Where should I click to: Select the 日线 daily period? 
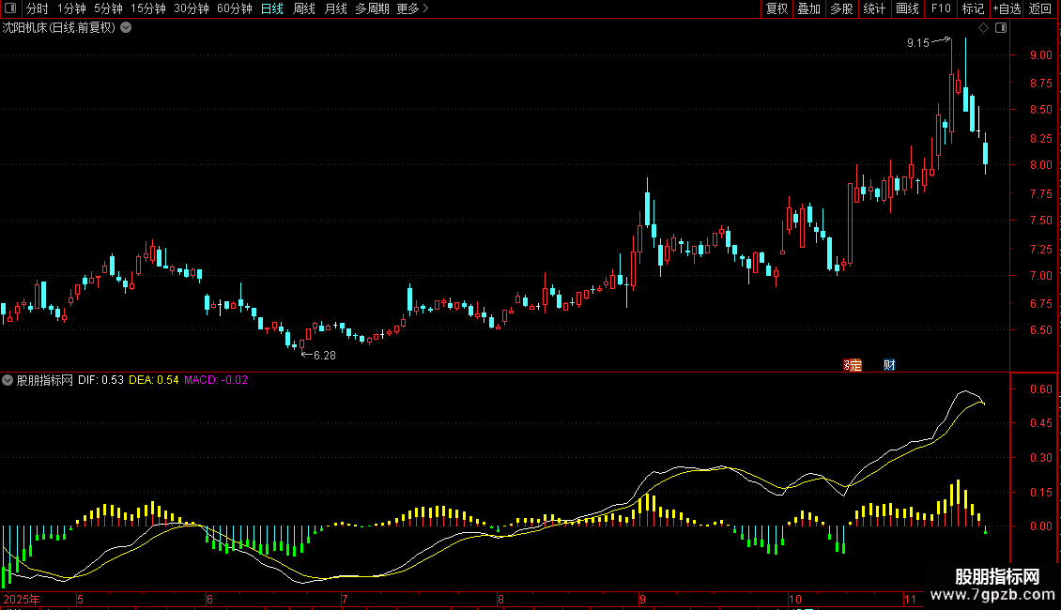[272, 8]
